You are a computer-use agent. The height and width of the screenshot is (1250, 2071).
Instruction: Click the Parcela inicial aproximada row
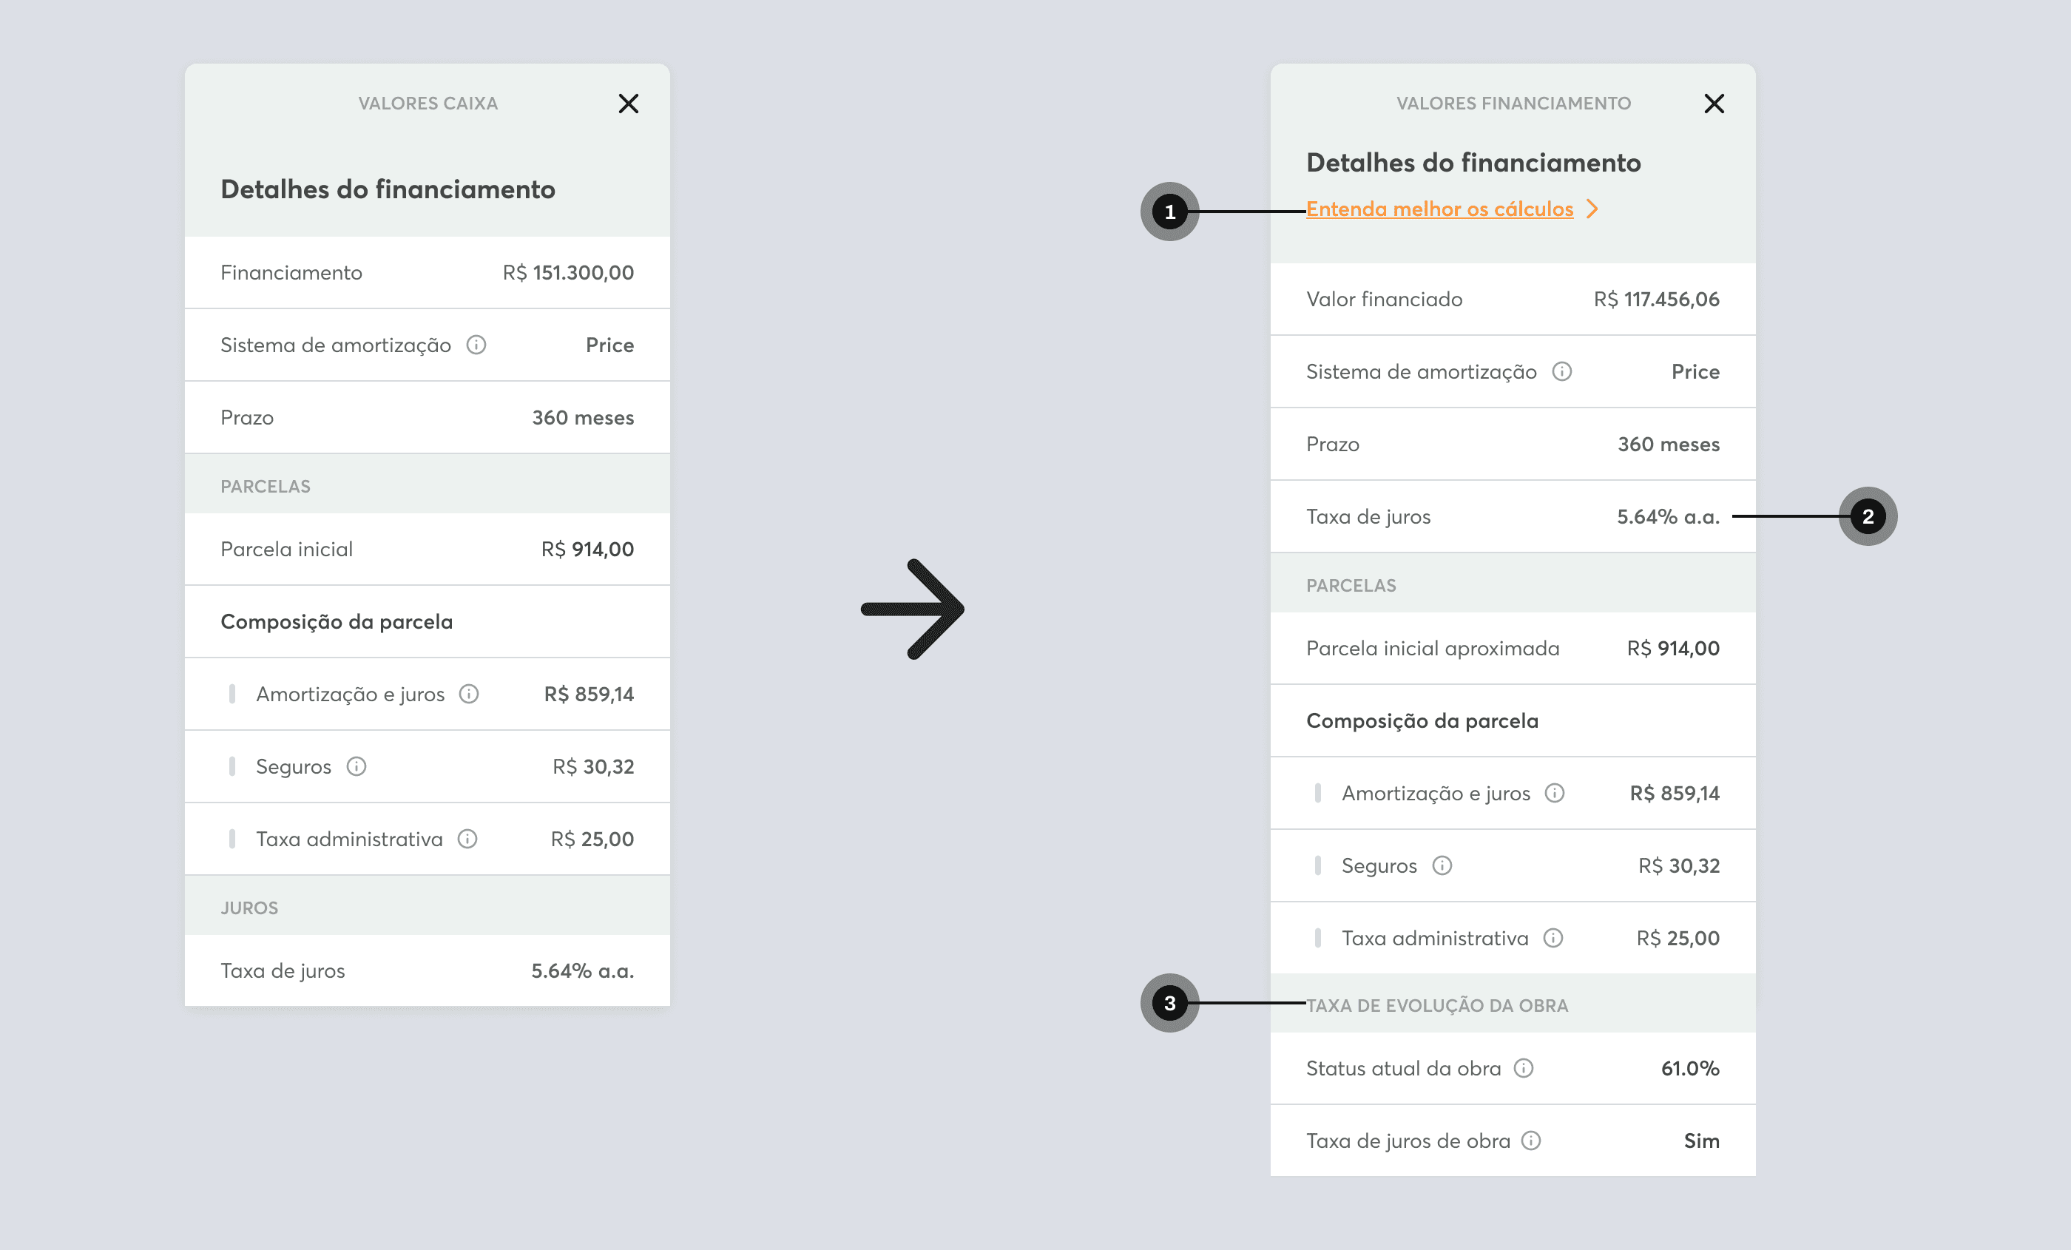click(x=1513, y=648)
